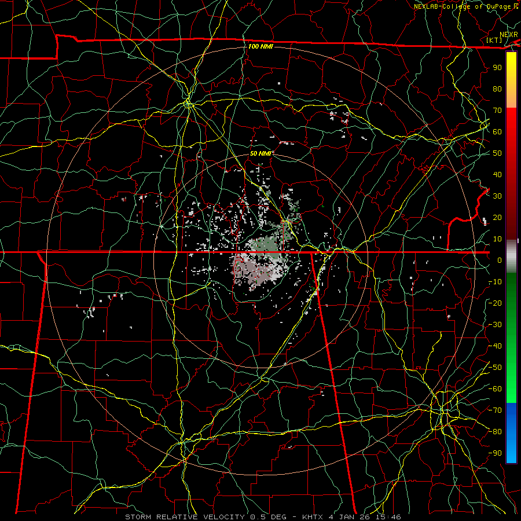Click the 0 scale label

click(x=500, y=260)
